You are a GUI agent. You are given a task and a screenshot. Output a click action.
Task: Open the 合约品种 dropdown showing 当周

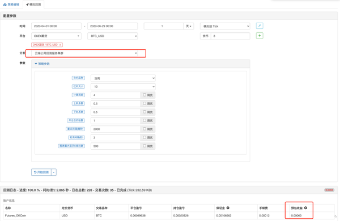tap(123, 78)
